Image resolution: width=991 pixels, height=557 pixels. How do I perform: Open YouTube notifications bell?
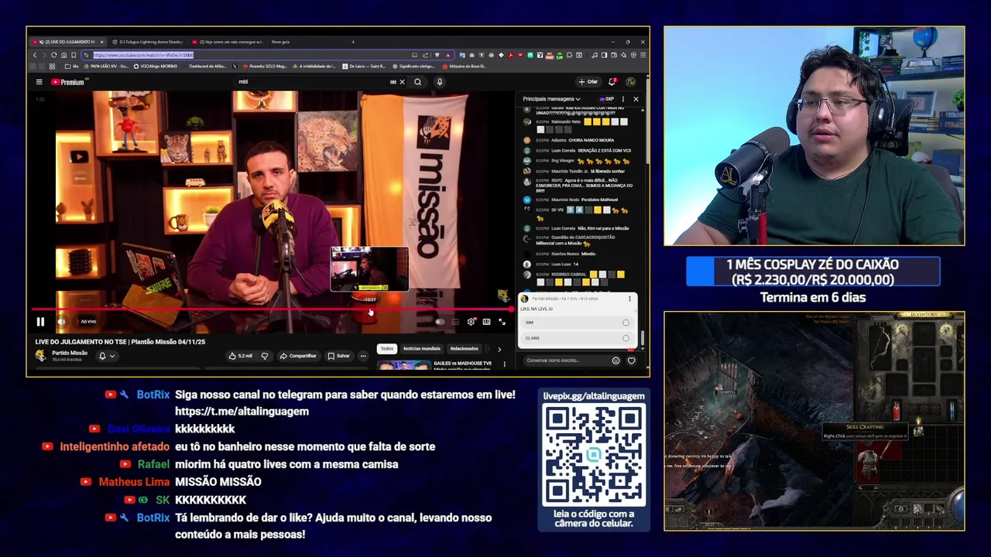coord(612,82)
